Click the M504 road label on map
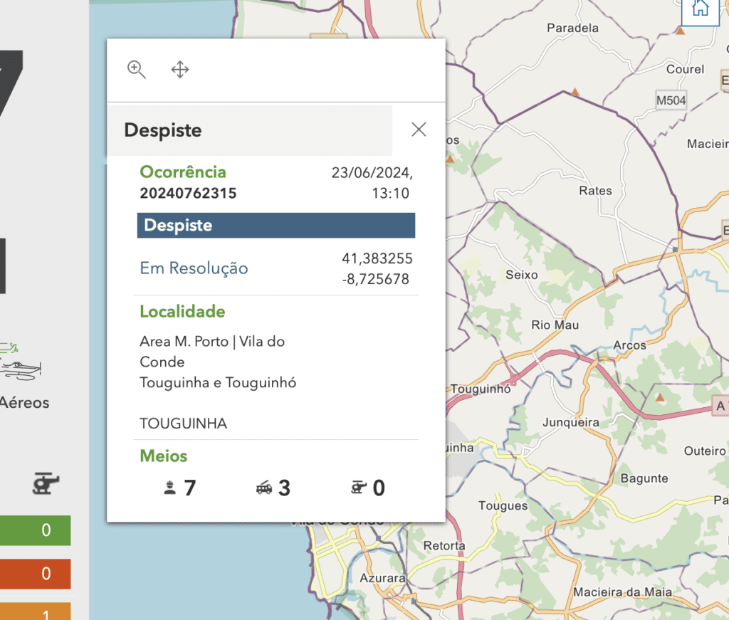729x620 pixels. coord(671,100)
